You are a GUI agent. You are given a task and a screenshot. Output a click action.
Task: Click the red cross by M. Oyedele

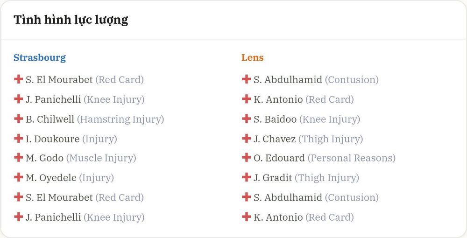(x=19, y=177)
